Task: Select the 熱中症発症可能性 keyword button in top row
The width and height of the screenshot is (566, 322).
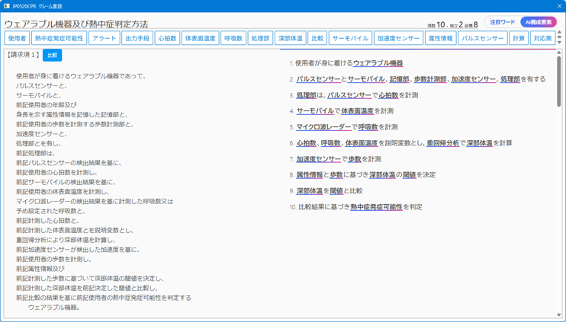Action: tap(59, 38)
